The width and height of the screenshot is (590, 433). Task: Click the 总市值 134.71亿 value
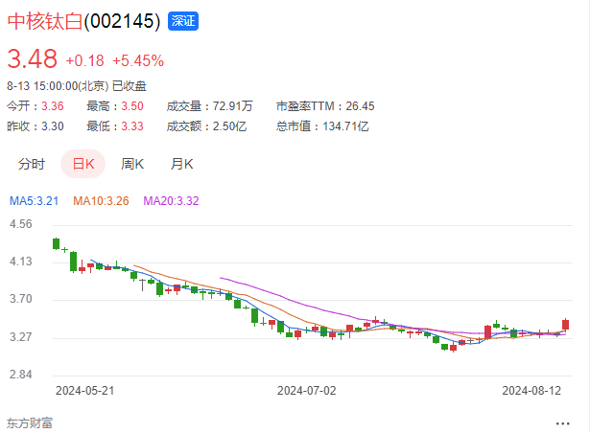pyautogui.click(x=345, y=126)
